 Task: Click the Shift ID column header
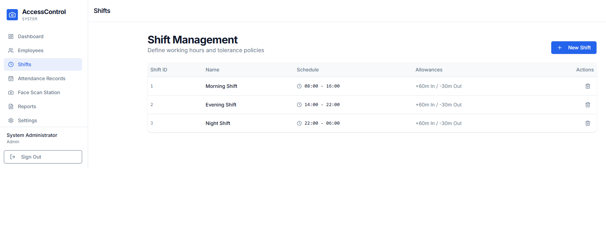[159, 70]
